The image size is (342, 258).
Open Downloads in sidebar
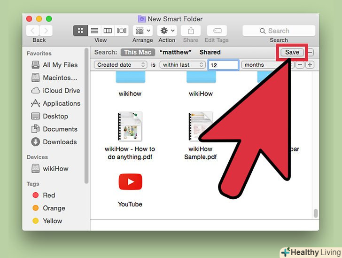pyautogui.click(x=56, y=142)
